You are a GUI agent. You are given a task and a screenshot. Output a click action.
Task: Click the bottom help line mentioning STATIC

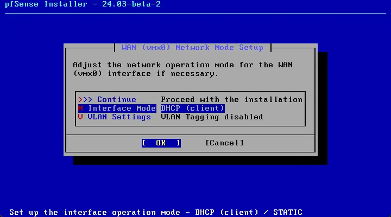(x=156, y=212)
